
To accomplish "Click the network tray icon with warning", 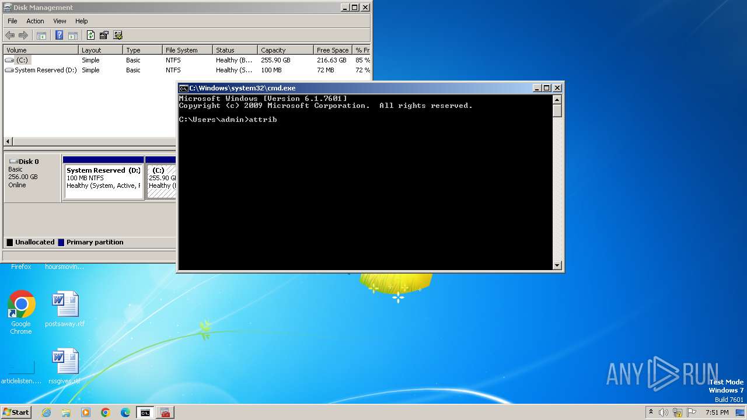I will (x=678, y=412).
